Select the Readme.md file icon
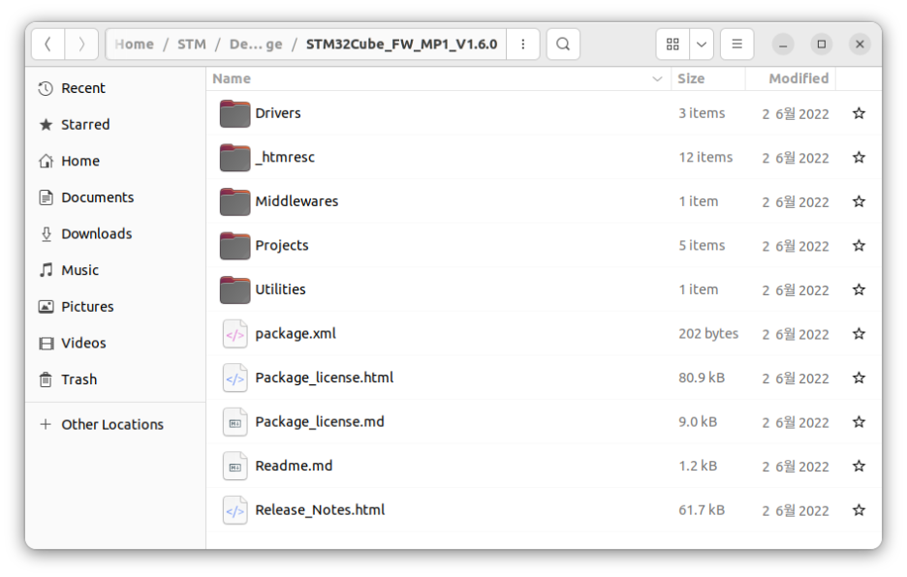 (x=235, y=466)
